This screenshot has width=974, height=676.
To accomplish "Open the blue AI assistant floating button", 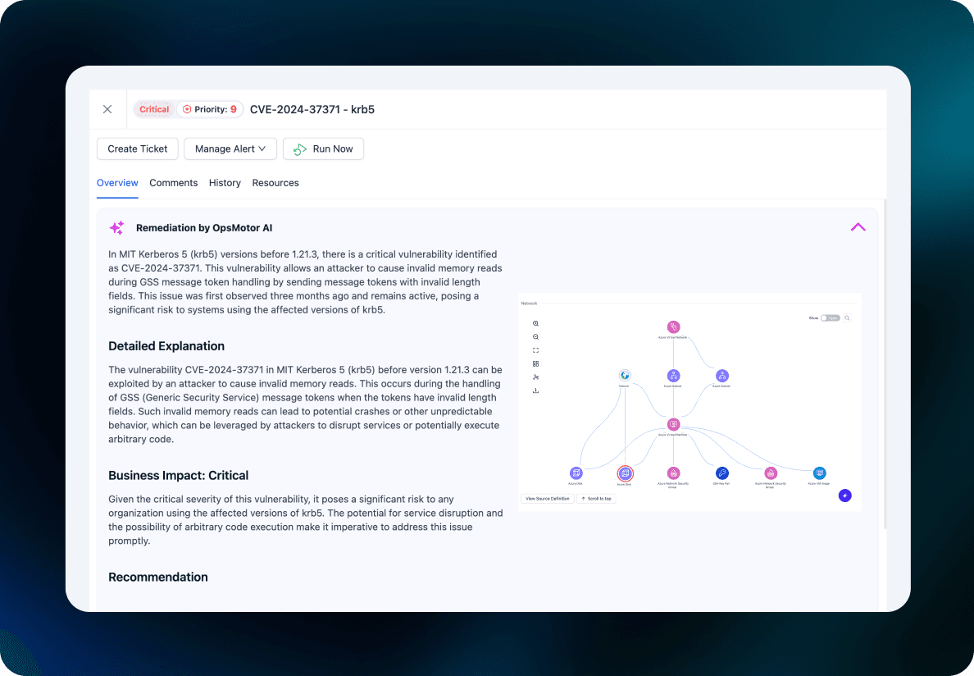I will (844, 496).
